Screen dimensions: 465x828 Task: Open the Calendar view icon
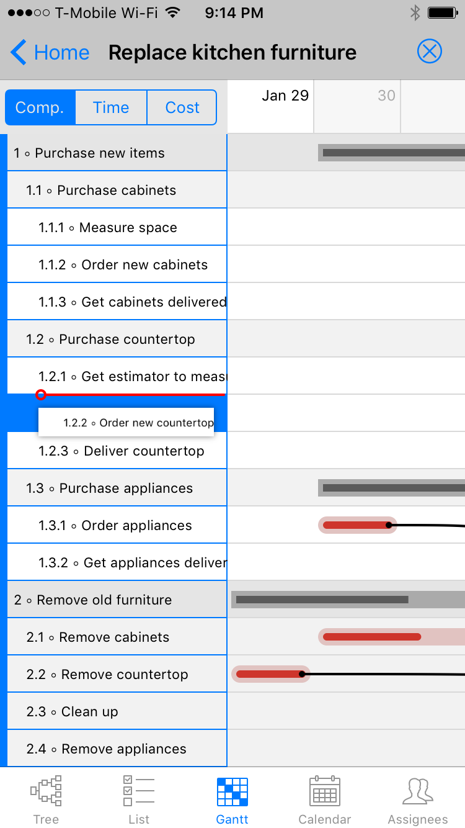(324, 791)
